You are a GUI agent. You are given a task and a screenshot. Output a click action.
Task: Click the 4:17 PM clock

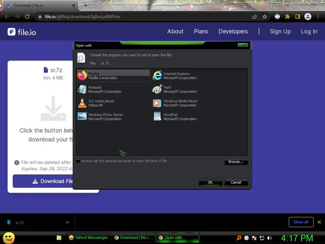[297, 238]
